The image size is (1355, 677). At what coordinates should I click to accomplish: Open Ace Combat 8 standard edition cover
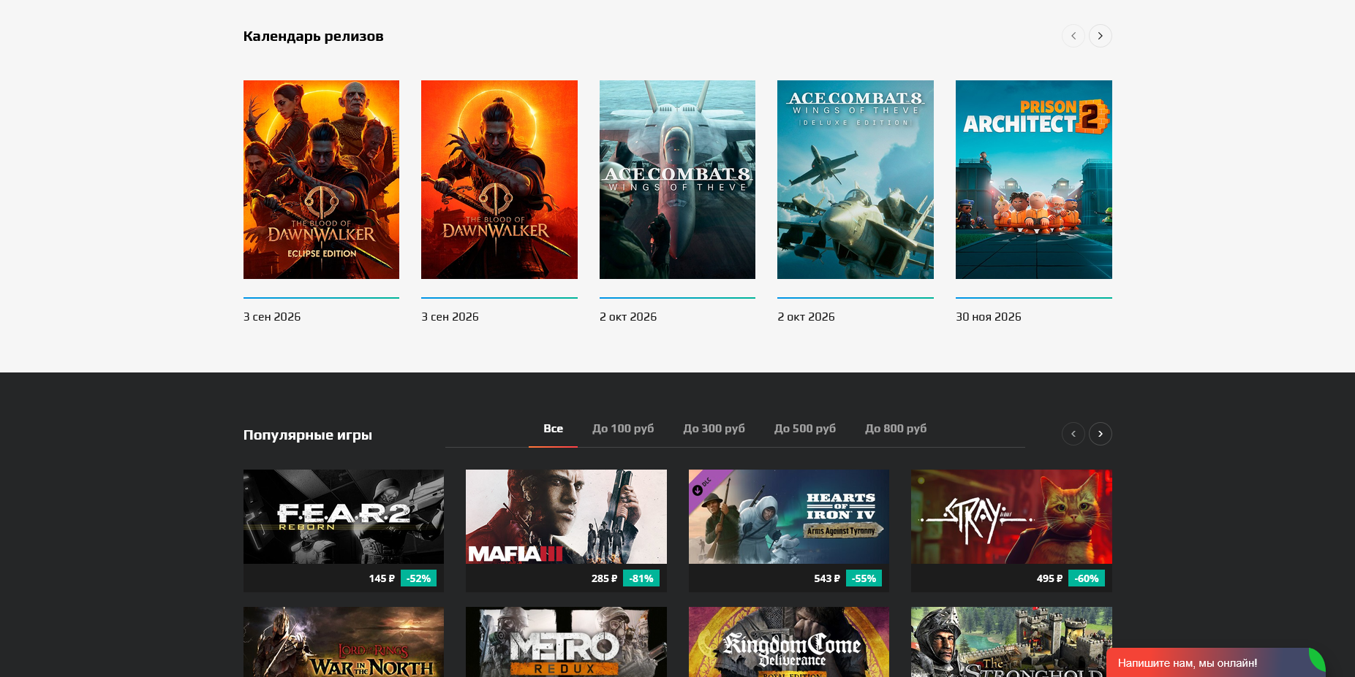tap(677, 180)
